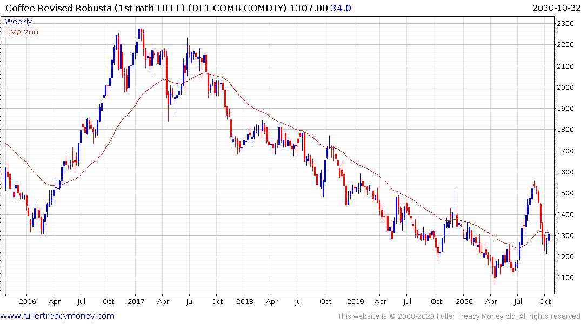Select the 1600 price axis label
Viewport: 581px width, 324px height.
pos(565,172)
